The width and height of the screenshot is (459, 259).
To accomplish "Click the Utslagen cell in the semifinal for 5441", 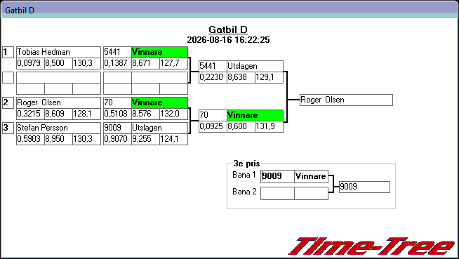I will point(255,66).
